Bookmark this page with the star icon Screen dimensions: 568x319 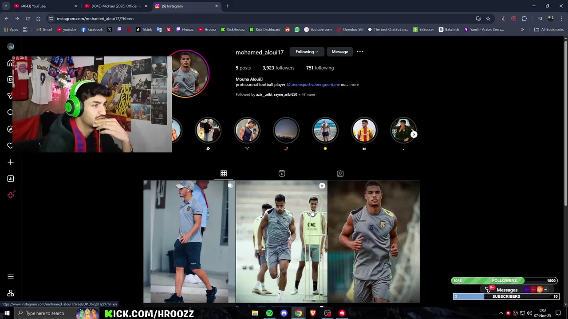pyautogui.click(x=488, y=19)
